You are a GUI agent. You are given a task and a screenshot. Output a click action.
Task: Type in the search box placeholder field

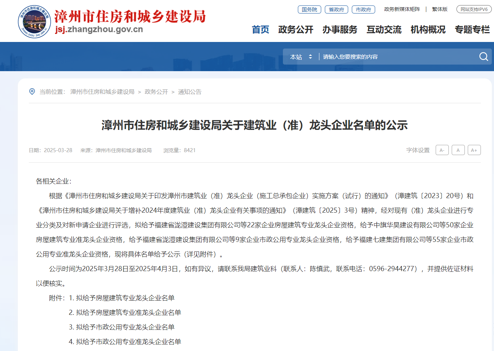click(397, 57)
